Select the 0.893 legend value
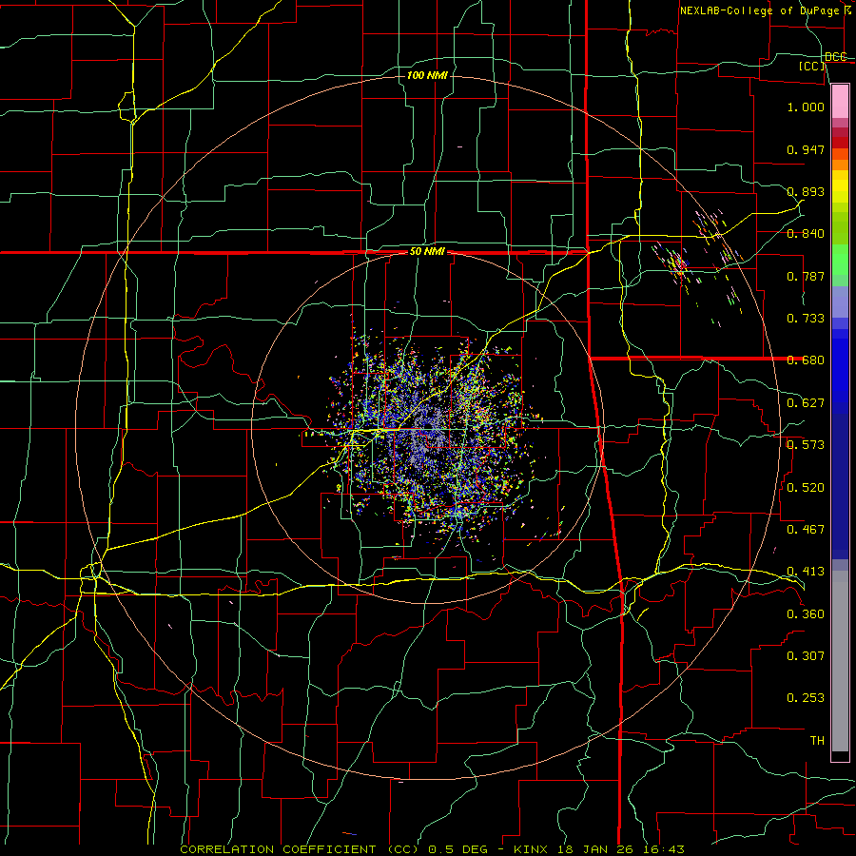 (806, 191)
